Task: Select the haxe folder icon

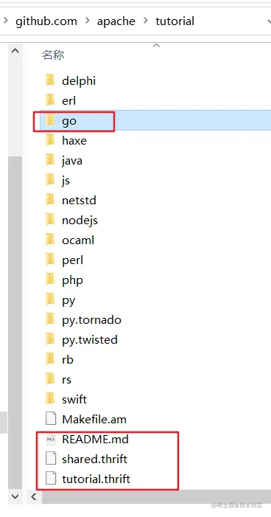Action: tap(50, 140)
